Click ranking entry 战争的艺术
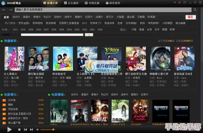The image size is (203, 133). tap(18, 118)
